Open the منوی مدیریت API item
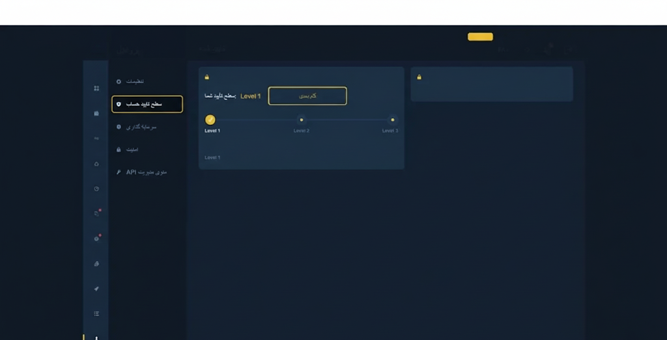 click(141, 172)
